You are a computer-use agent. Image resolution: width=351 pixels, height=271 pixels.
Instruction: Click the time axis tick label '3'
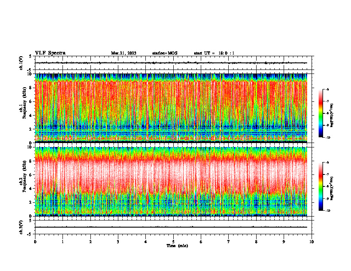tap(118, 242)
